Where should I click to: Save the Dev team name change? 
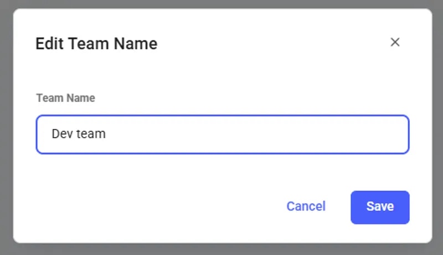click(380, 207)
